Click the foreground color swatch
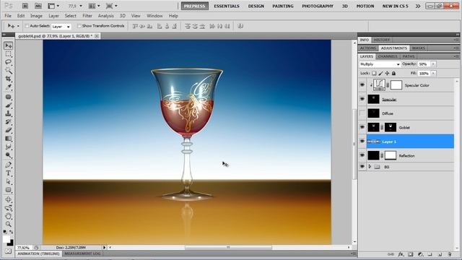 (6, 239)
